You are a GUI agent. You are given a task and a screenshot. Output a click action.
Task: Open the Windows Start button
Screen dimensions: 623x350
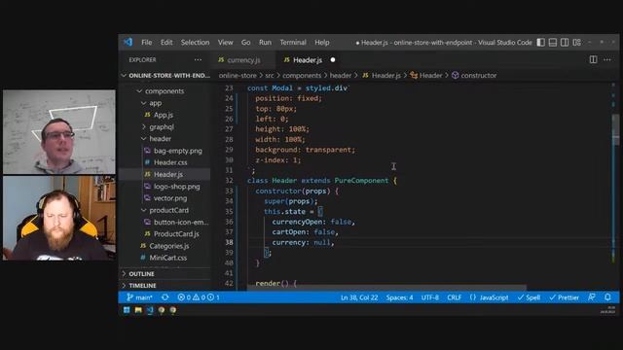(x=127, y=310)
